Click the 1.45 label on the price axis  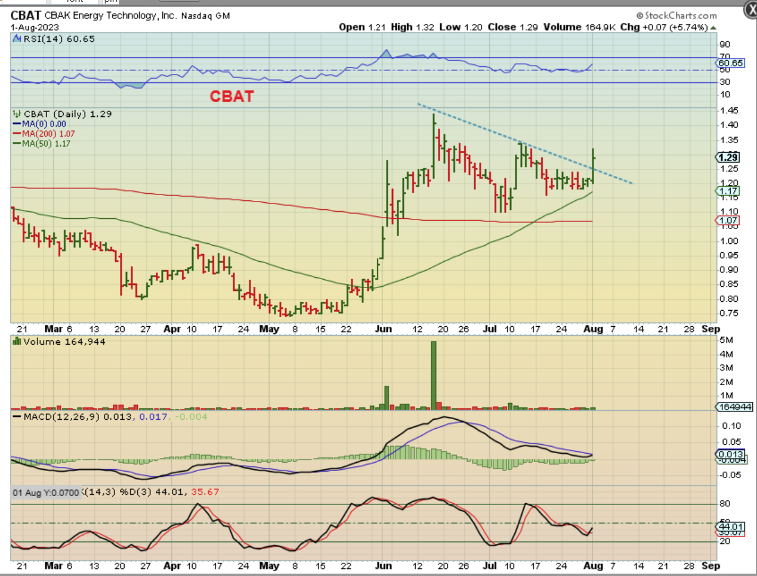point(729,110)
